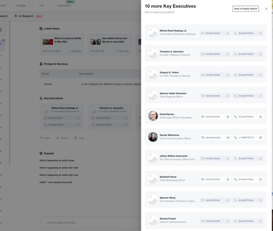
Task: Select Elizabeth Stone name
Action: [x=168, y=177]
